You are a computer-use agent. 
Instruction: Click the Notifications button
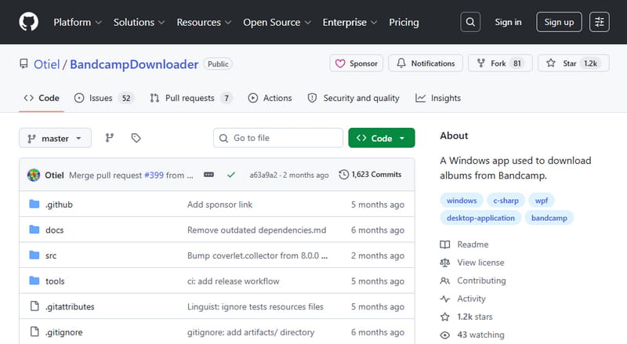(426, 63)
